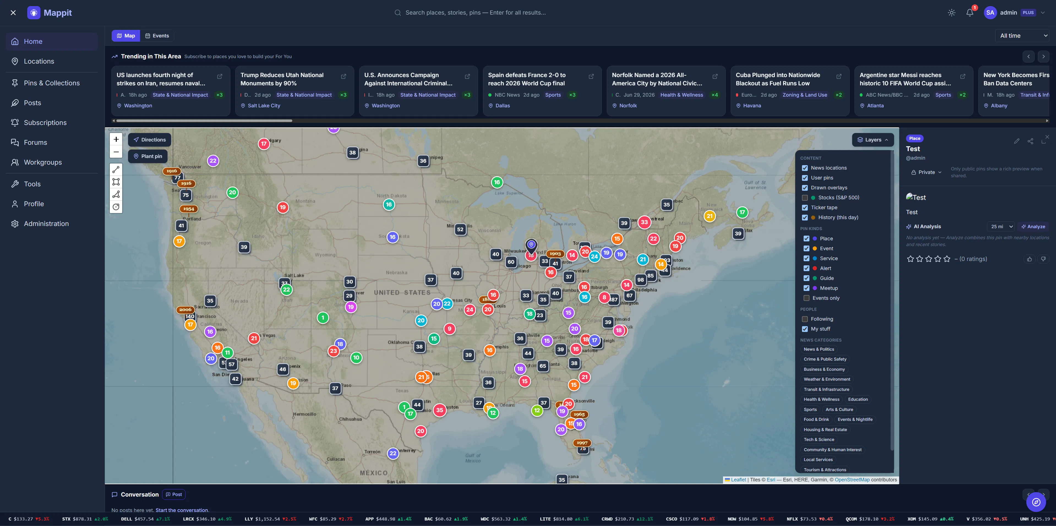The width and height of the screenshot is (1056, 526).
Task: Click the Directions button
Action: point(149,140)
